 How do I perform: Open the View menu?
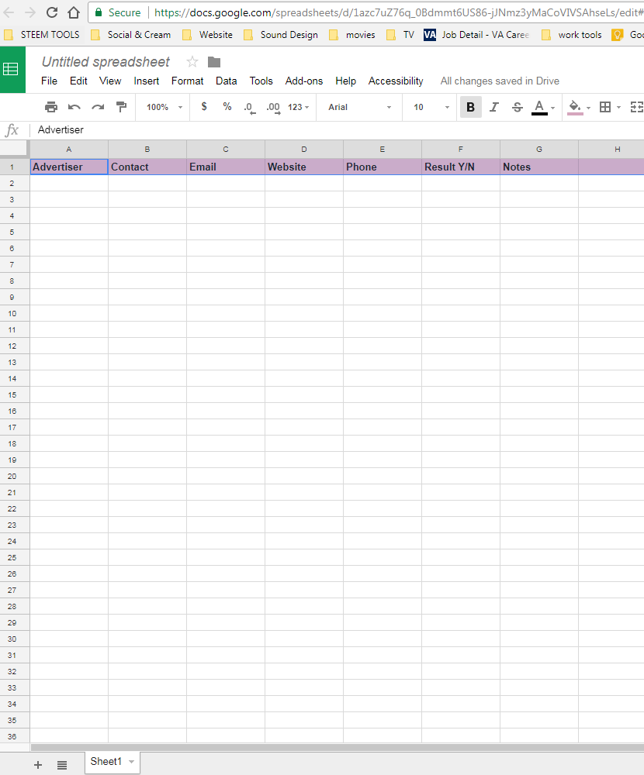pyautogui.click(x=110, y=81)
